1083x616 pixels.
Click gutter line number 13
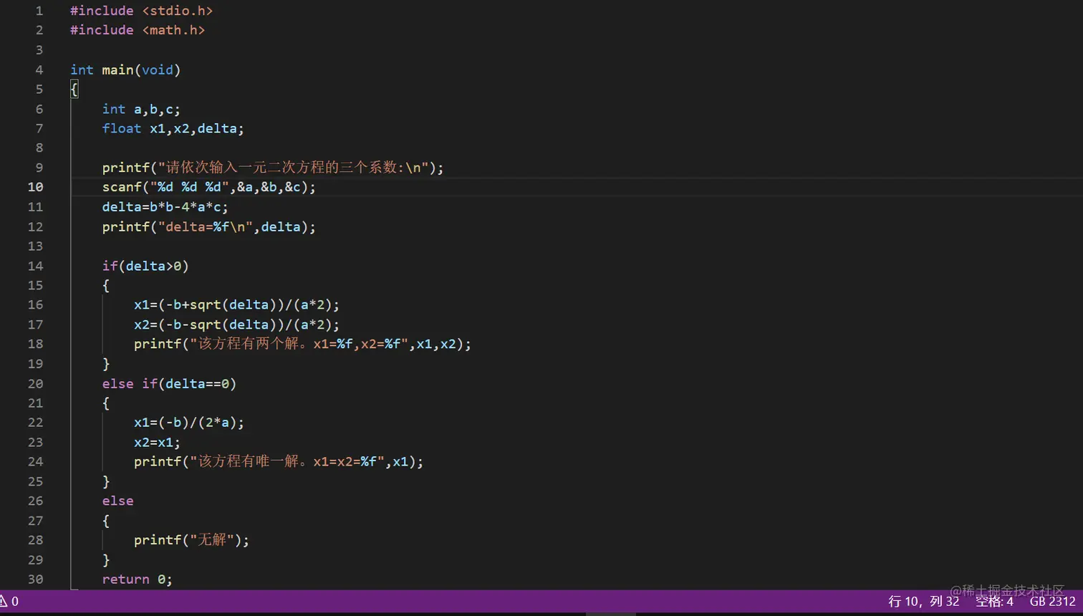pos(36,246)
